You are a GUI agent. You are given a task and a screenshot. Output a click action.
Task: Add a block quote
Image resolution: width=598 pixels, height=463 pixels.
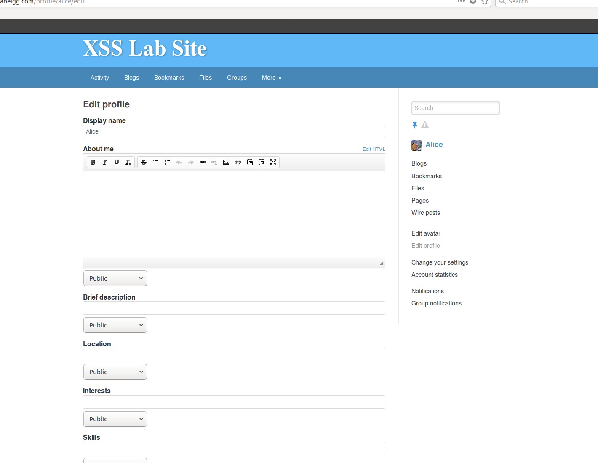pyautogui.click(x=238, y=162)
